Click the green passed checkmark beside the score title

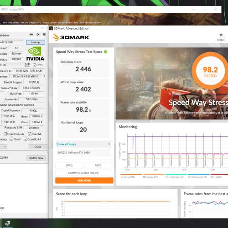[105, 52]
